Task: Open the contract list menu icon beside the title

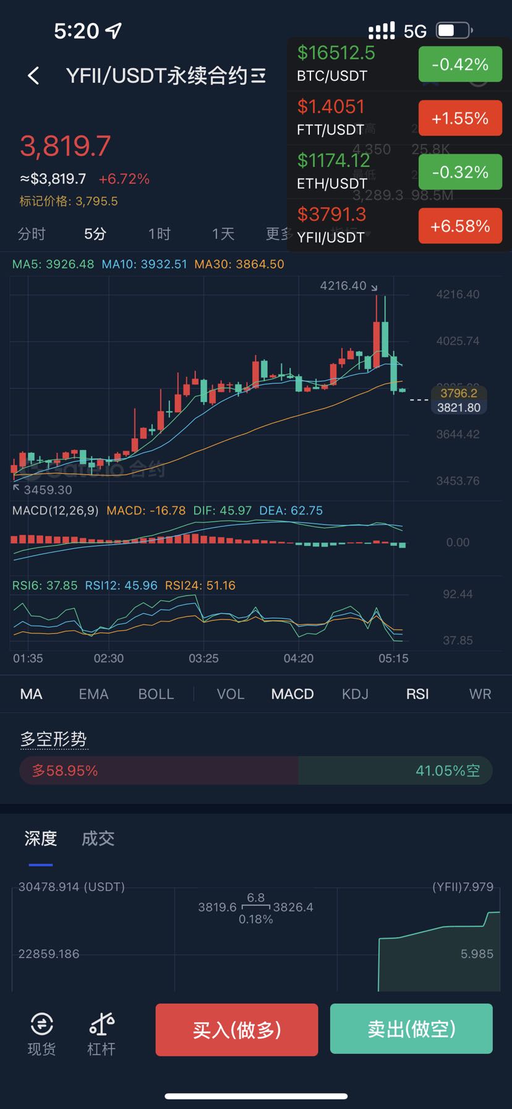Action: click(259, 76)
